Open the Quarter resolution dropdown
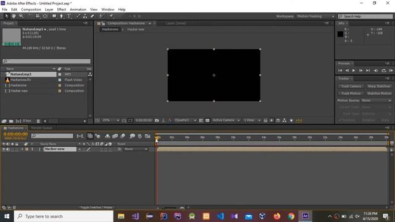This screenshot has width=395, height=222. click(185, 121)
